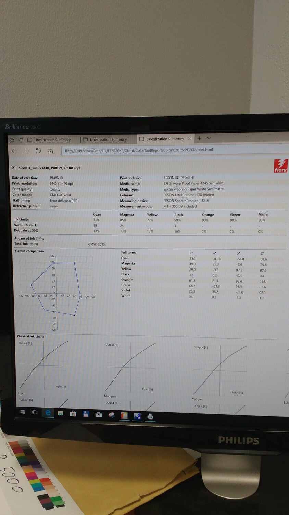Open the colorful gradient app on taskbar

[124, 415]
